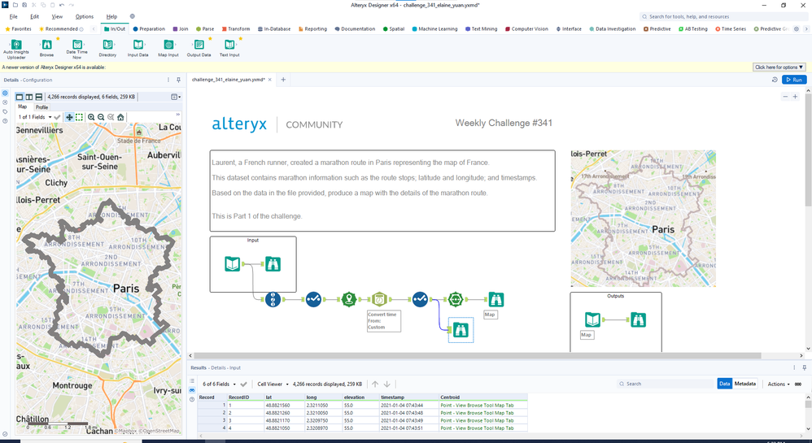The image size is (812, 443).
Task: Add a new workflow tab
Action: click(x=283, y=80)
